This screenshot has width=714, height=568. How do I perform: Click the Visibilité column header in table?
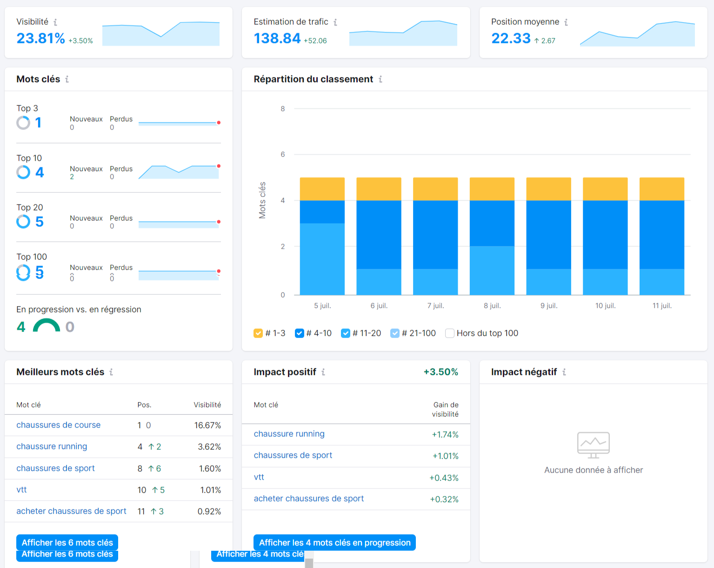(207, 405)
